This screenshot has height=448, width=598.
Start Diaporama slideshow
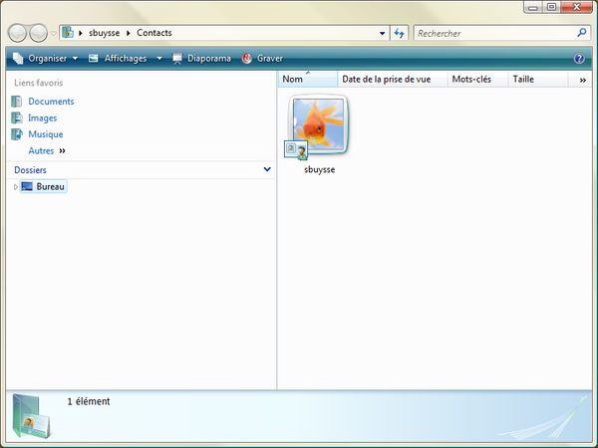tap(201, 59)
